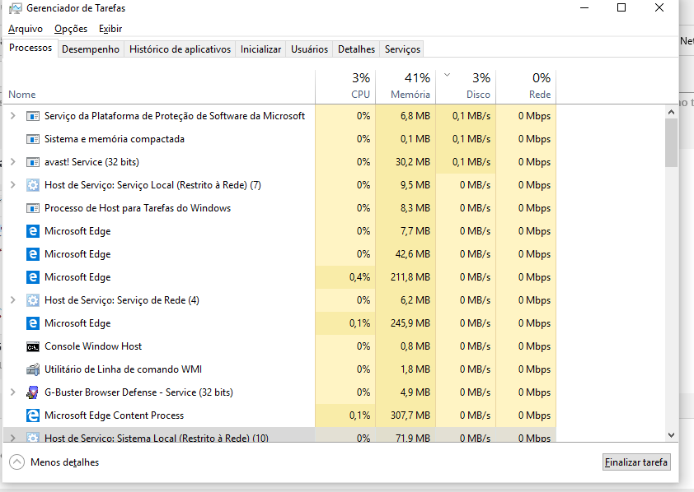Open the Opções menu
694x492 pixels.
(x=71, y=29)
